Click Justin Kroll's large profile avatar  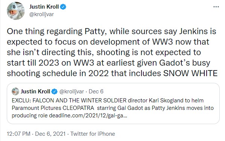tap(16, 11)
